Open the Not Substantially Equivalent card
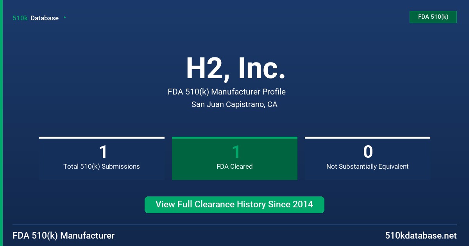This screenshot has height=246, width=469. pos(367,158)
